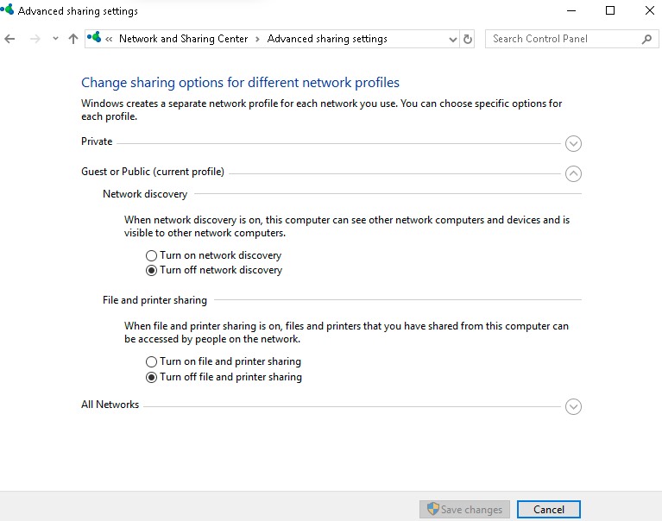
Task: Expand the chevron after Network and Sharing Center
Action: tap(257, 39)
